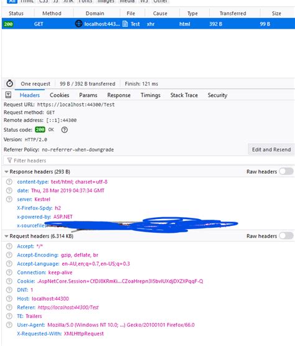This screenshot has width=295, height=346.
Task: Open help icon for server header
Action: point(9,199)
